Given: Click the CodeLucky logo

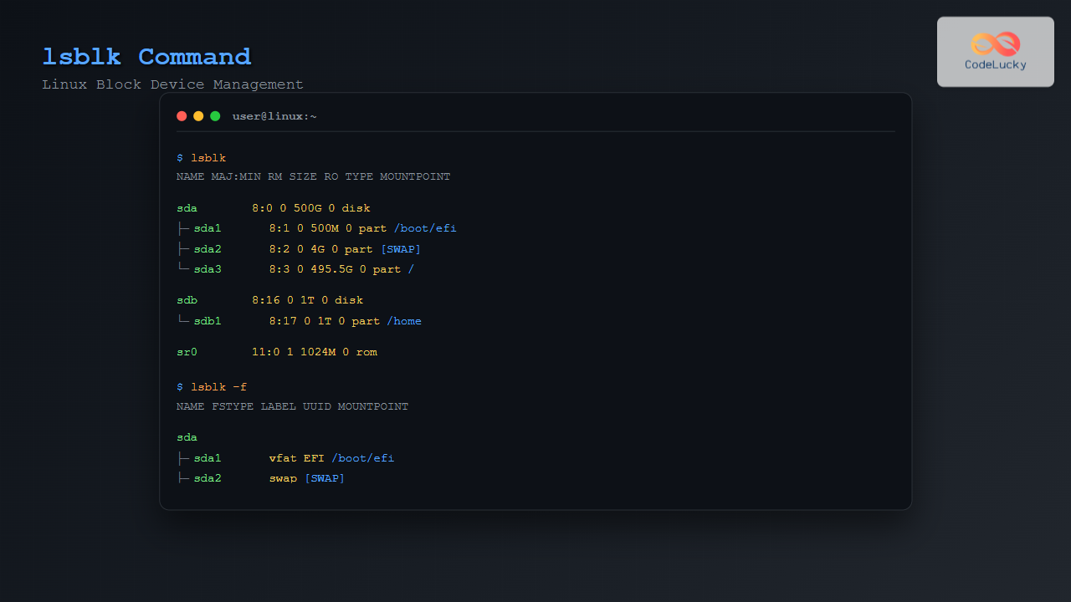Looking at the screenshot, I should tap(995, 51).
